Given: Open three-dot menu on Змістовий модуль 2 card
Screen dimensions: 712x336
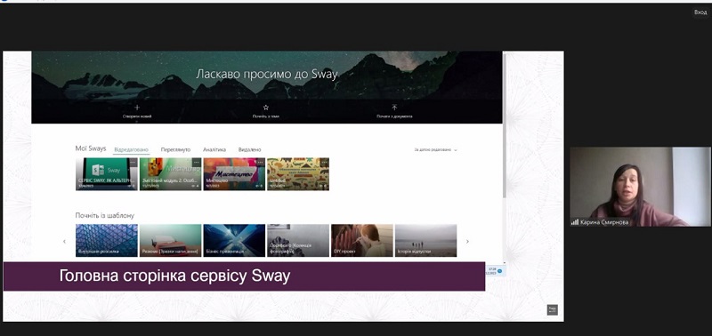Looking at the screenshot, I should (x=196, y=162).
